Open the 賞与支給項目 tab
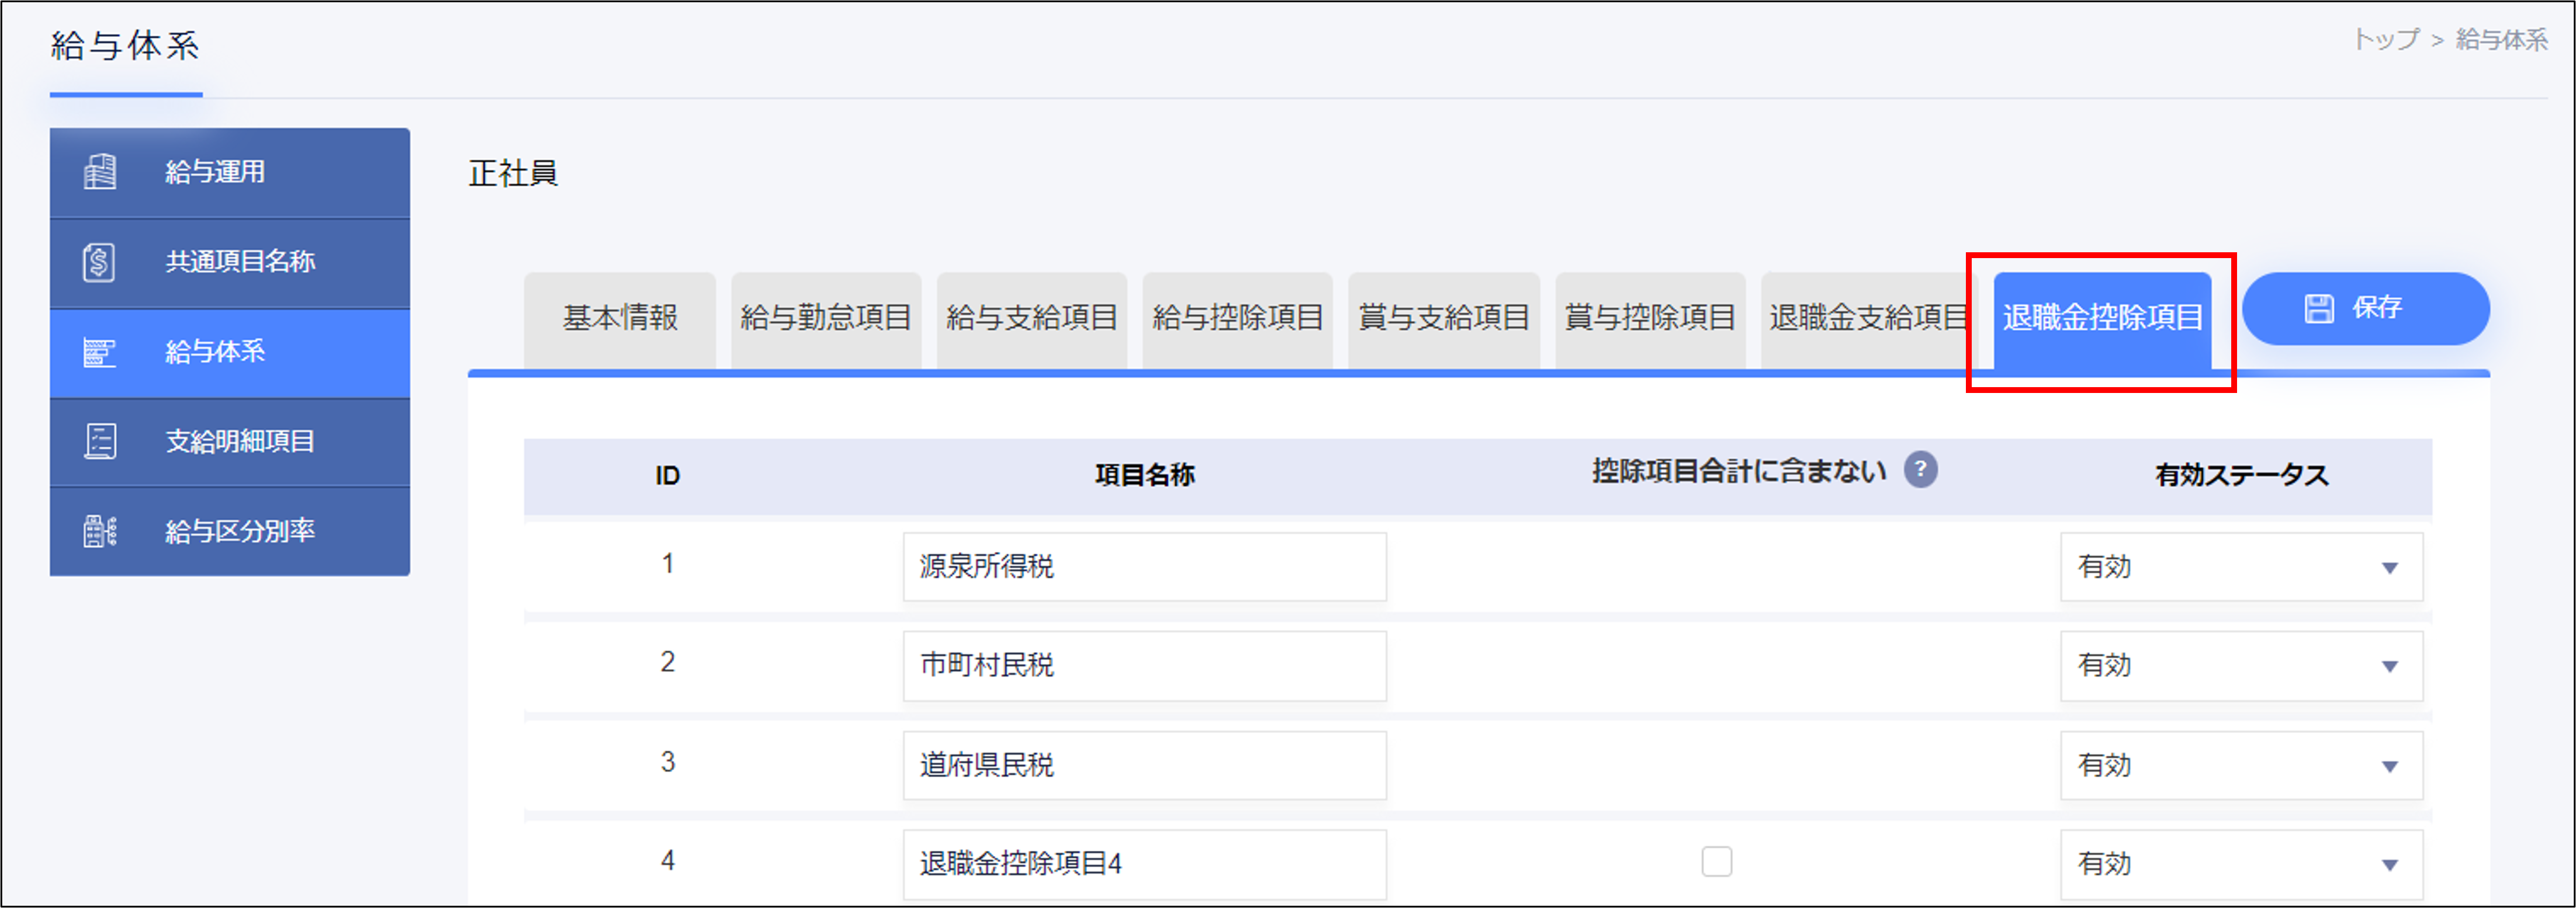The image size is (2576, 908). click(1443, 316)
